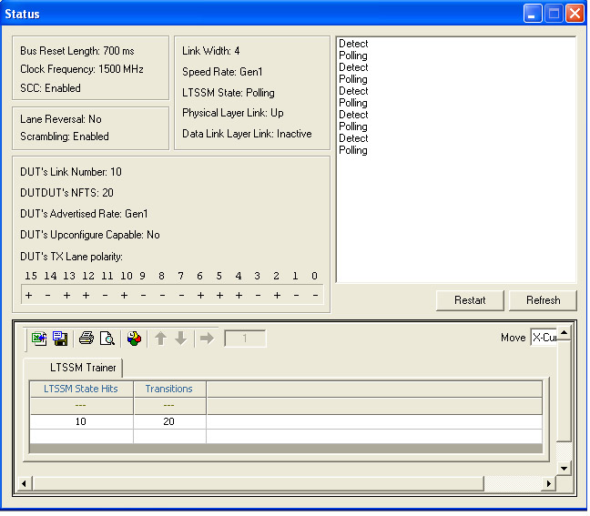This screenshot has height=516, width=590.
Task: Click the Restart button
Action: tap(470, 301)
